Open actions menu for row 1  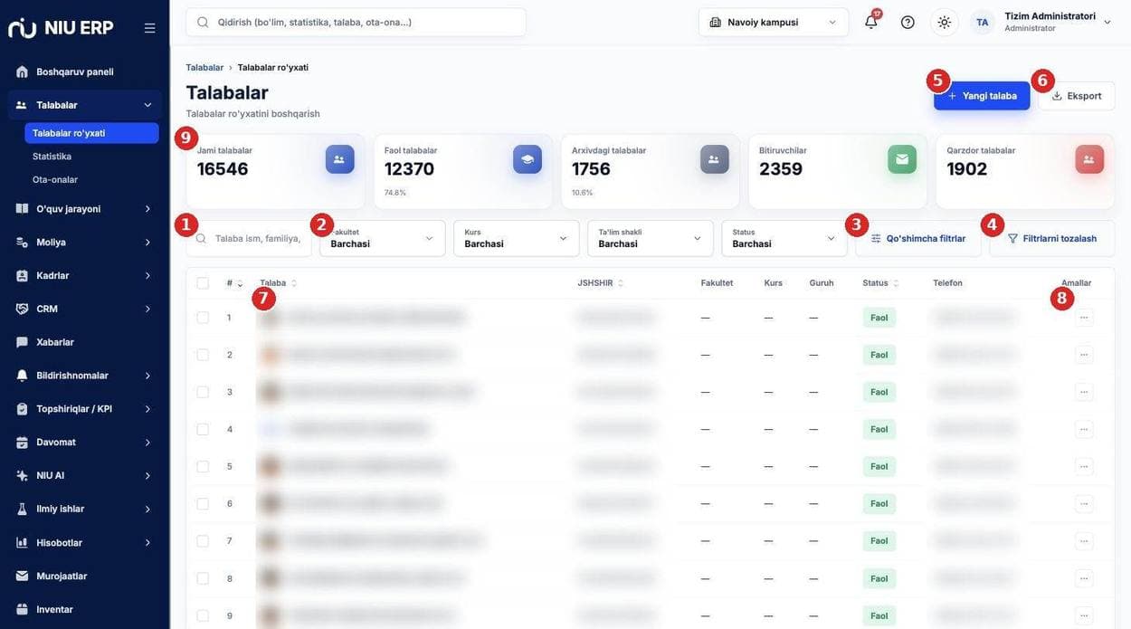[1084, 318]
